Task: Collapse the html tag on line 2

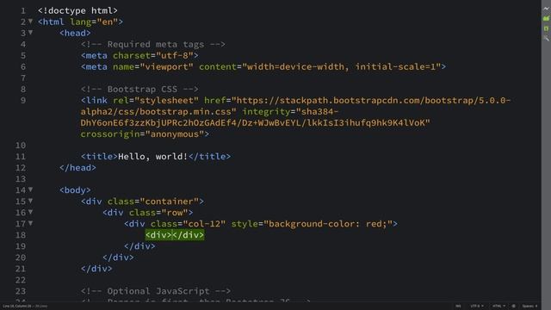Action: pos(31,22)
